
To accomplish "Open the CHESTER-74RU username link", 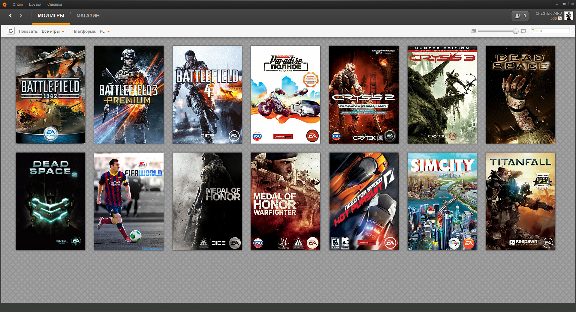I will click(548, 13).
